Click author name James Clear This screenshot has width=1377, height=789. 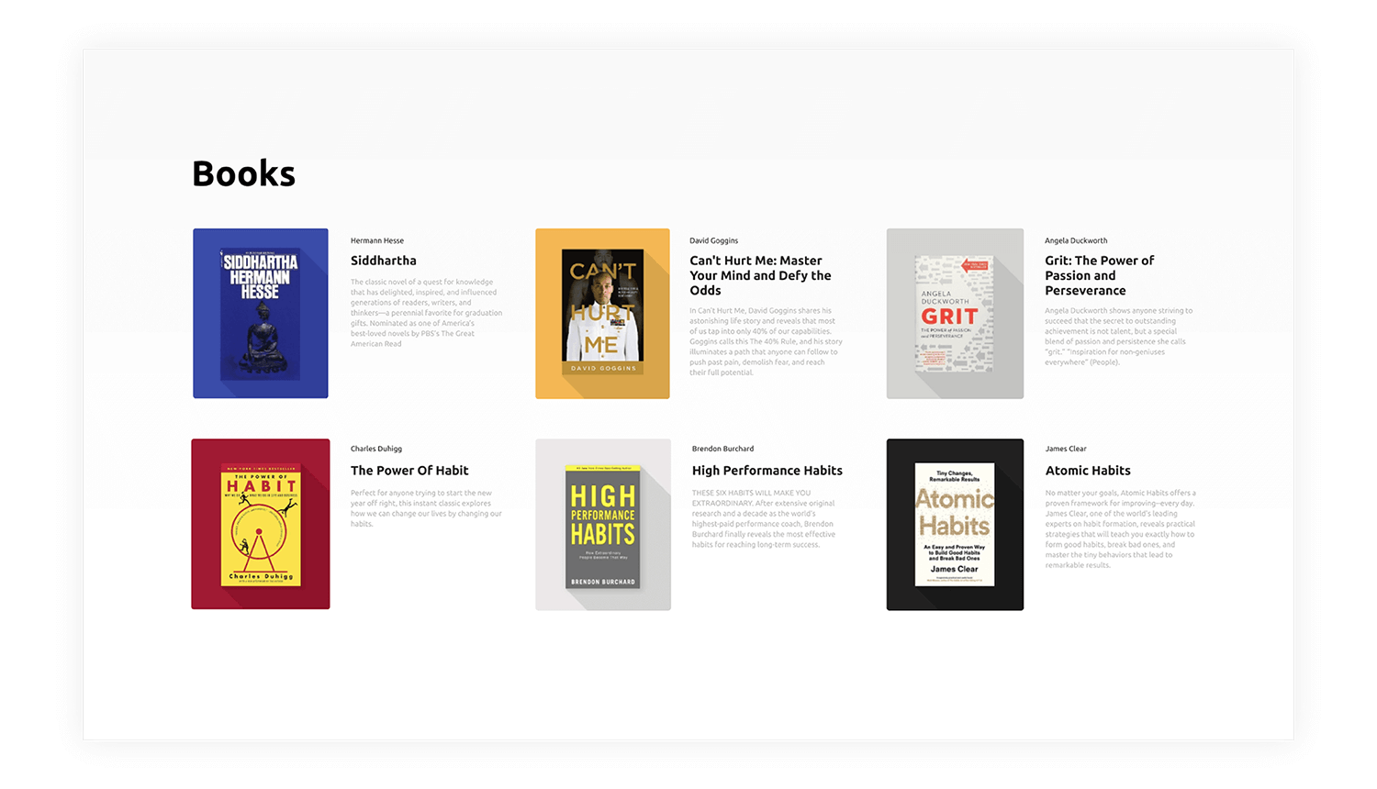[x=1066, y=449]
